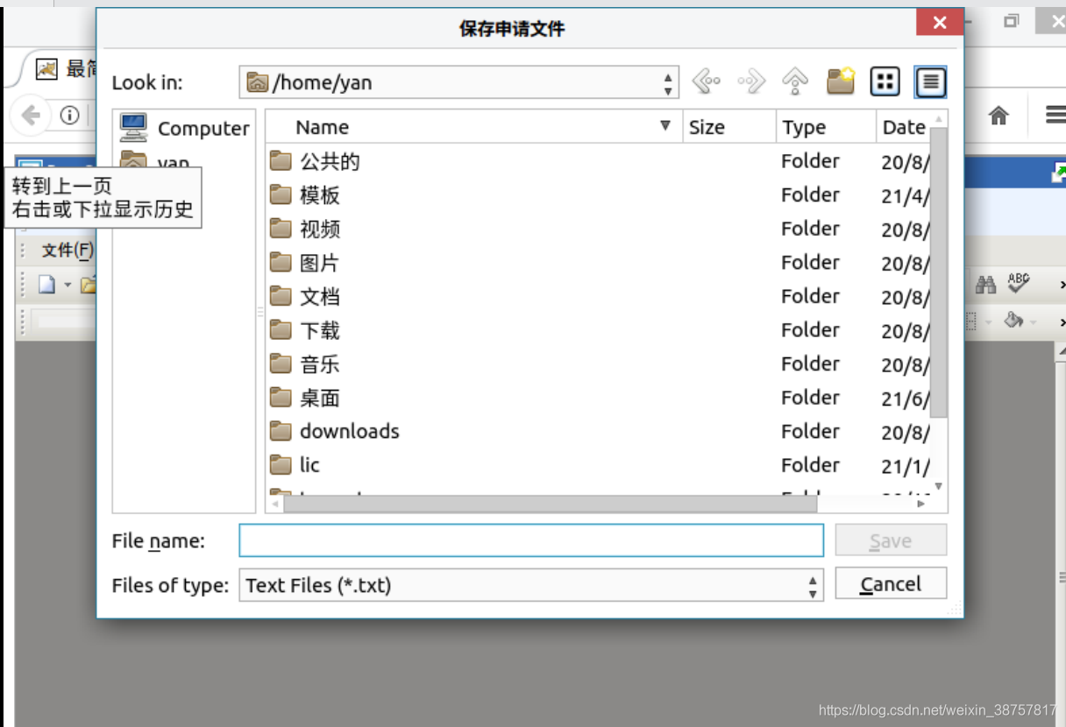The width and height of the screenshot is (1066, 727).
Task: Click the site info icon in browser
Action: 69,115
